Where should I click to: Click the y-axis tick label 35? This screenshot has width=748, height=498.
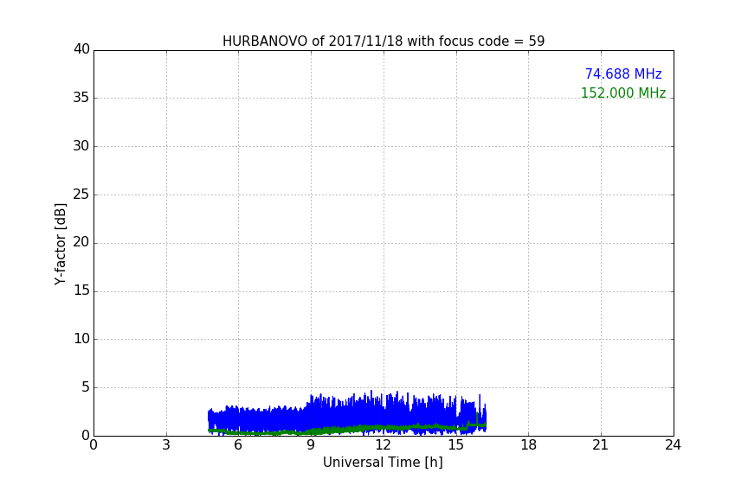tap(81, 98)
